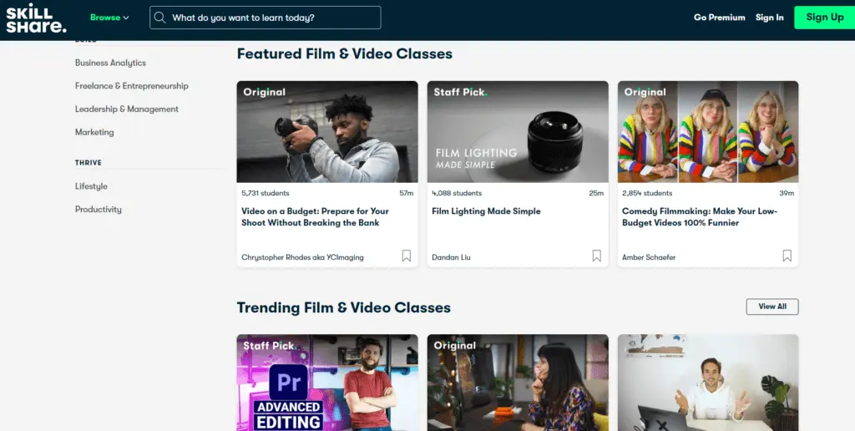Bookmark the Film Lighting Made Simple class
The image size is (855, 431).
(x=596, y=256)
